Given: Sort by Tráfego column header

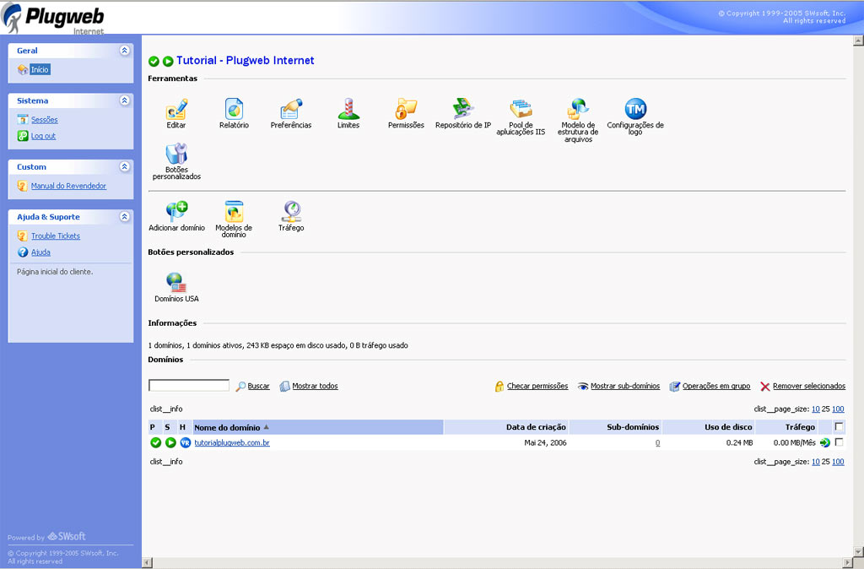Looking at the screenshot, I should (800, 427).
